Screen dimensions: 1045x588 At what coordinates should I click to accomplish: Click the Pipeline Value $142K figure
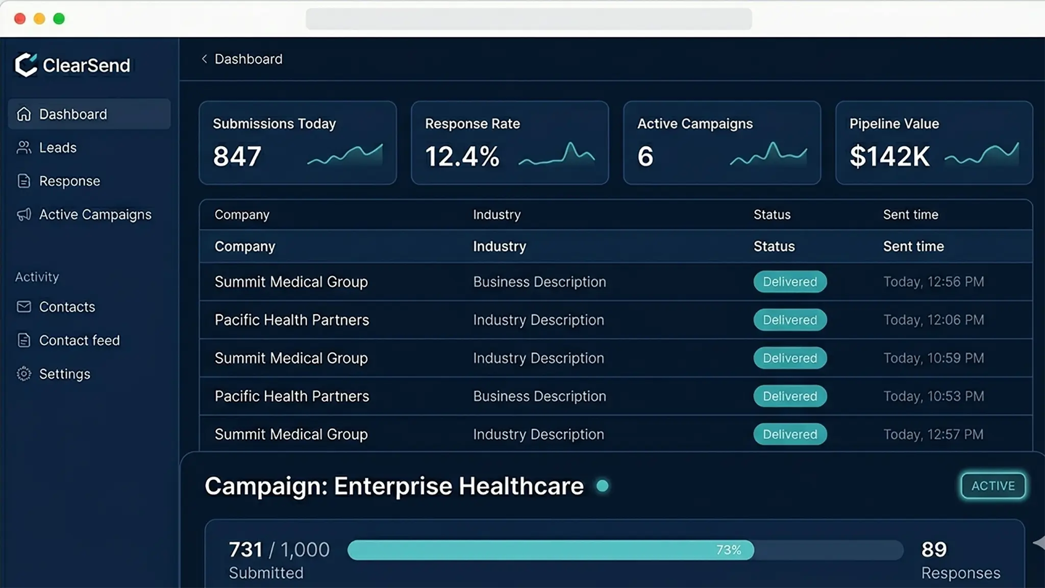click(x=889, y=156)
